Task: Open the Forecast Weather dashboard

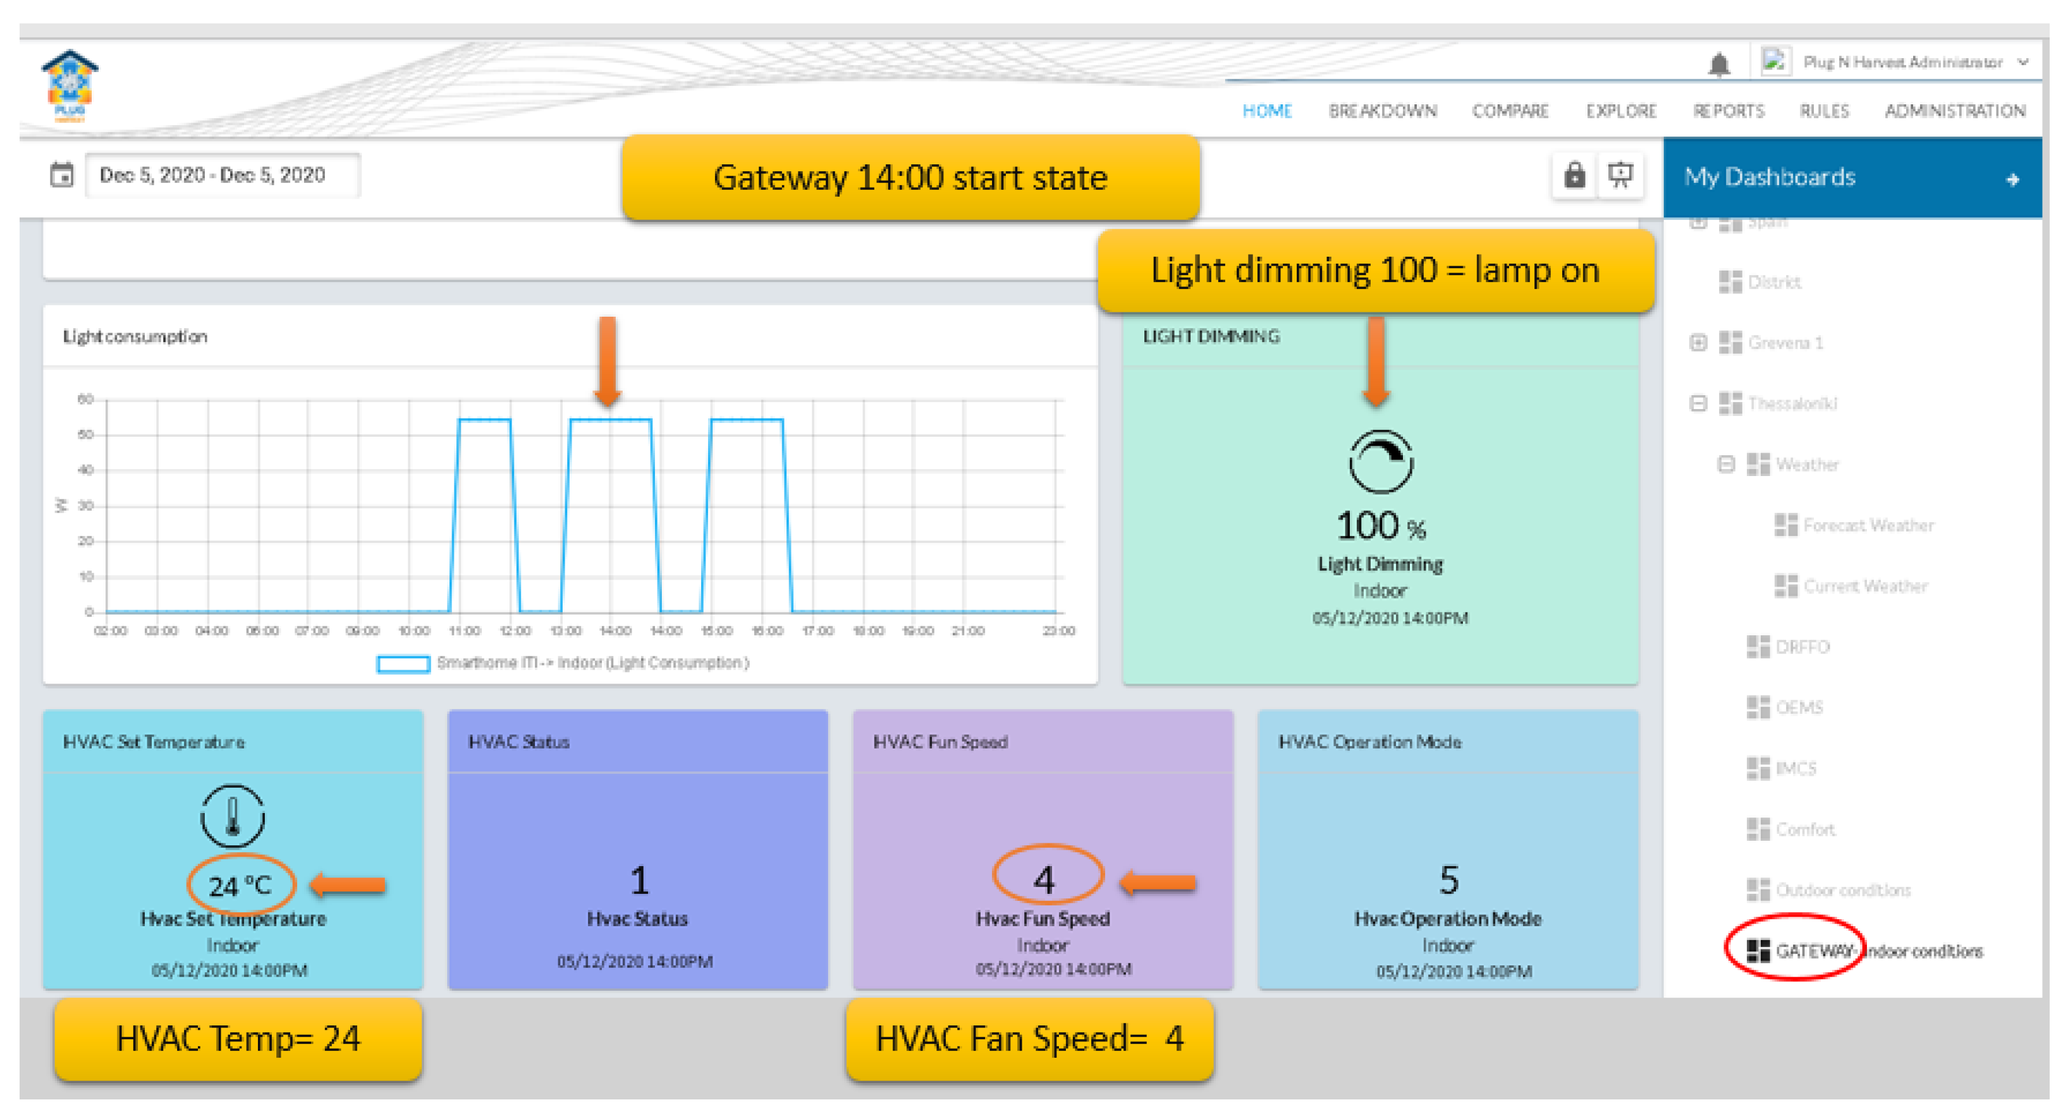Action: 1868,525
